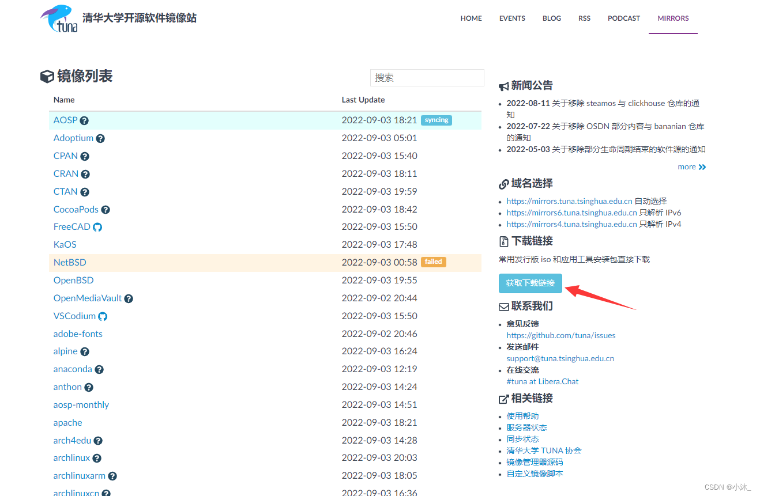Open the anaconda mirror link
The image size is (760, 496).
click(x=73, y=369)
